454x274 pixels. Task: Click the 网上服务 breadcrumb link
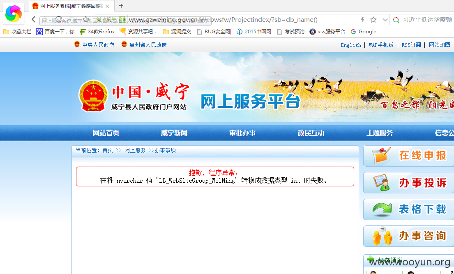pyautogui.click(x=135, y=150)
